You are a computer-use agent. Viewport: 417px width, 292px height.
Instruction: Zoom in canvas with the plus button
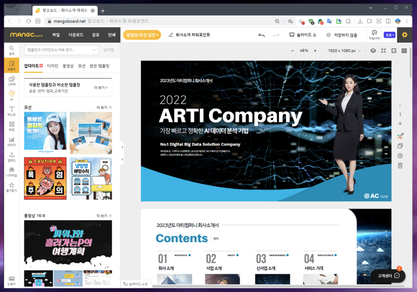(x=315, y=50)
